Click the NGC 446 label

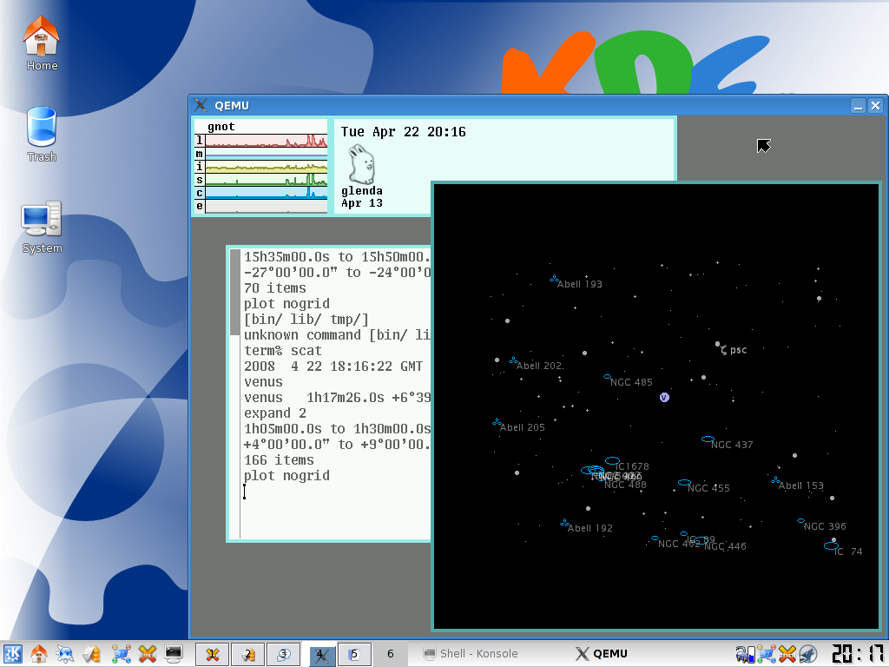coord(725,546)
